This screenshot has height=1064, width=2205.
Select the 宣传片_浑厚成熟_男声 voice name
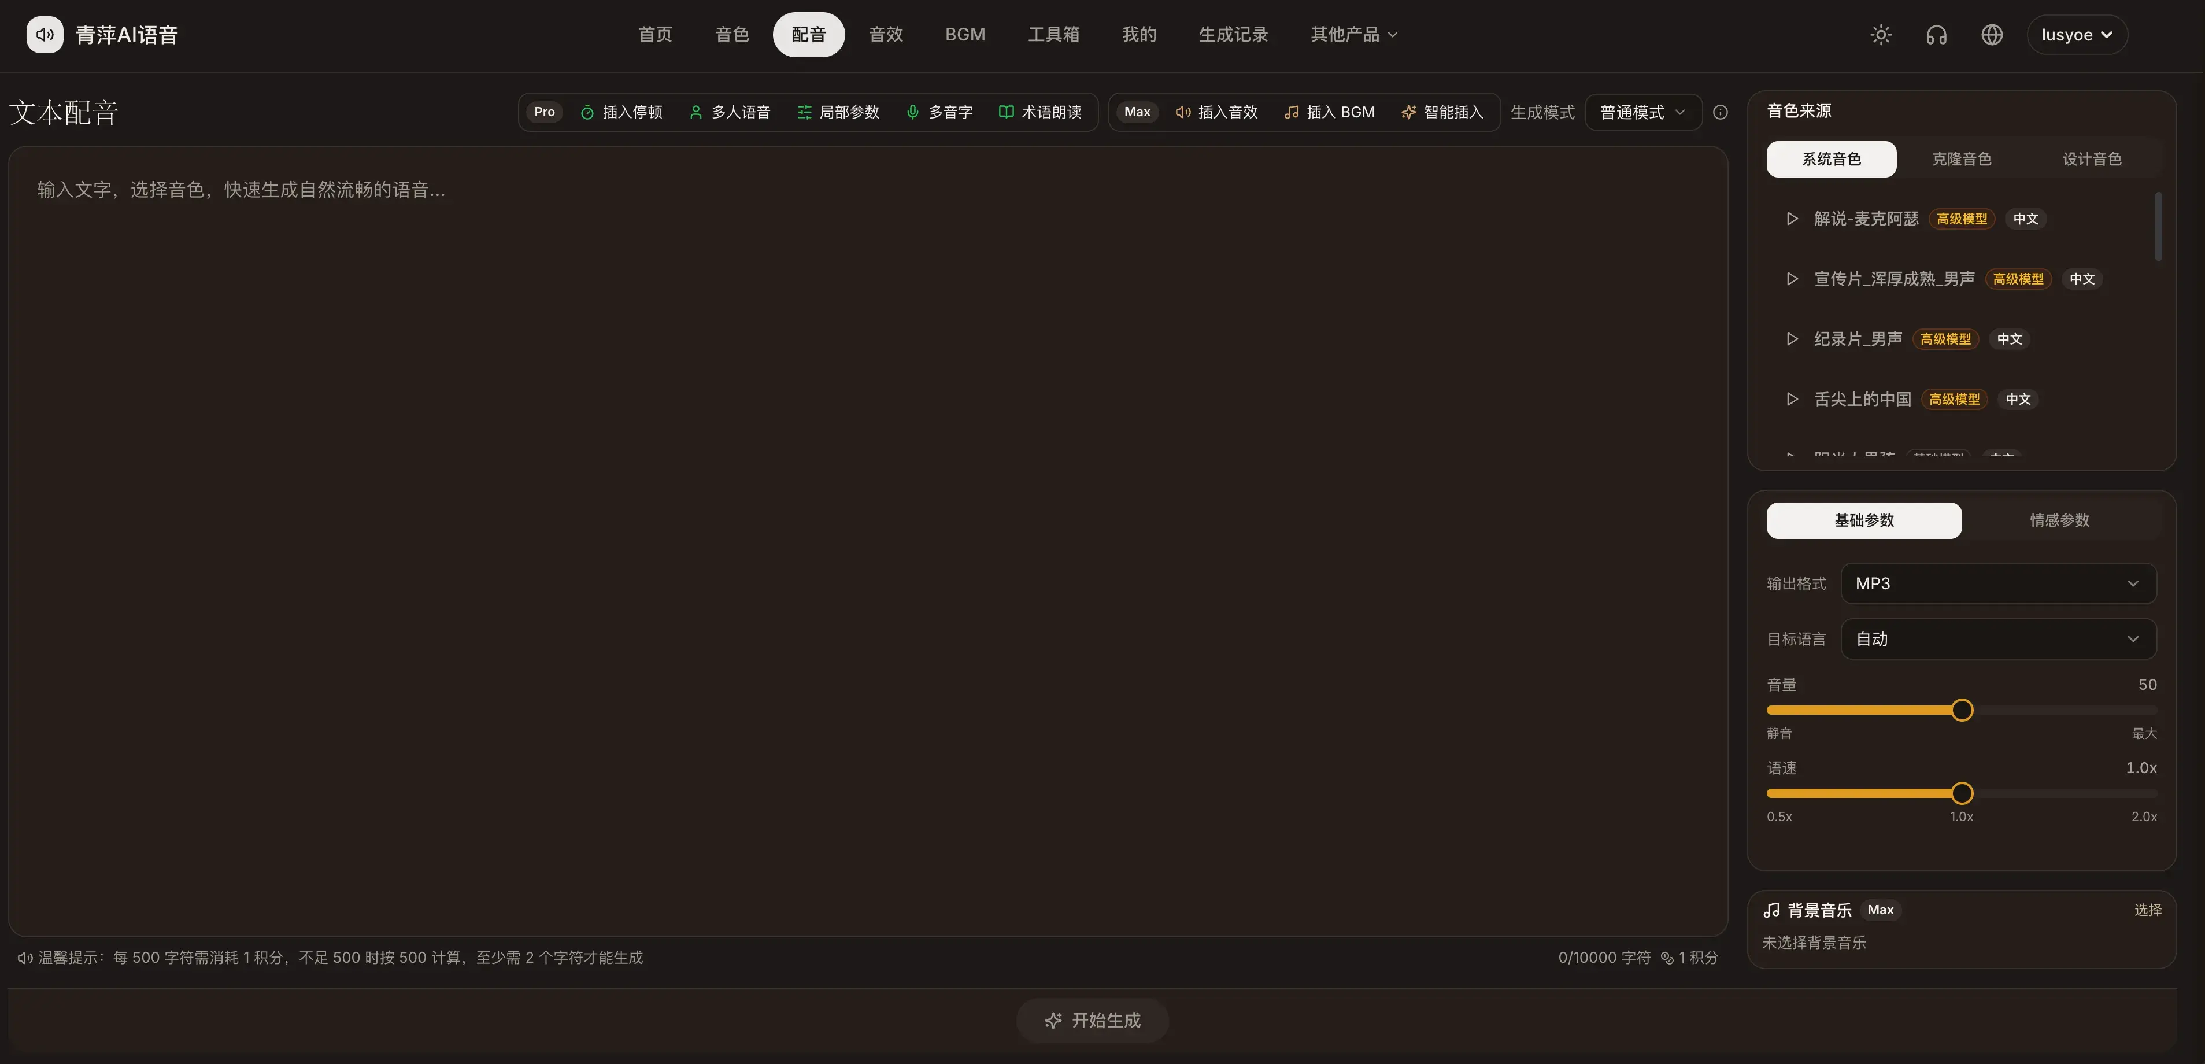tap(1895, 279)
